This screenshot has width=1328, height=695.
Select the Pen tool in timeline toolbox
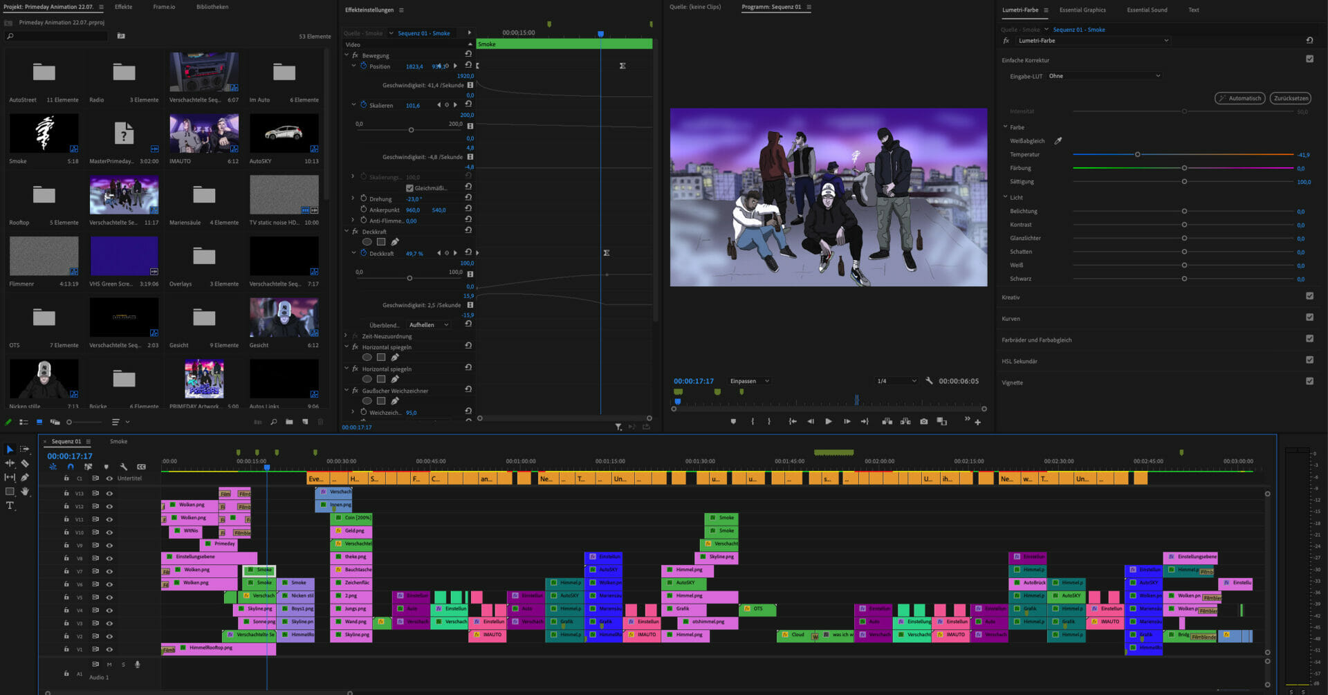pos(25,477)
